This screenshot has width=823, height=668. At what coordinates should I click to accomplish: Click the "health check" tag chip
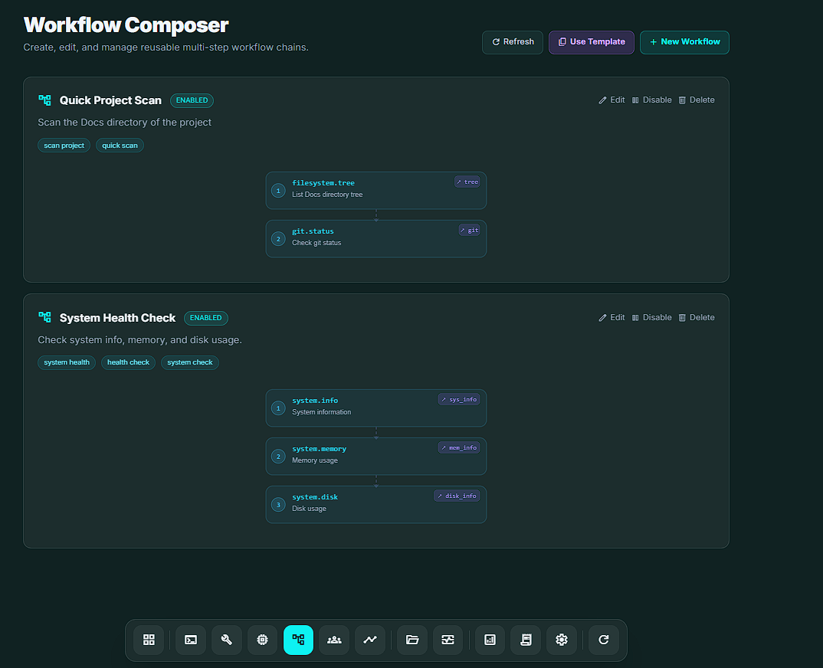128,362
